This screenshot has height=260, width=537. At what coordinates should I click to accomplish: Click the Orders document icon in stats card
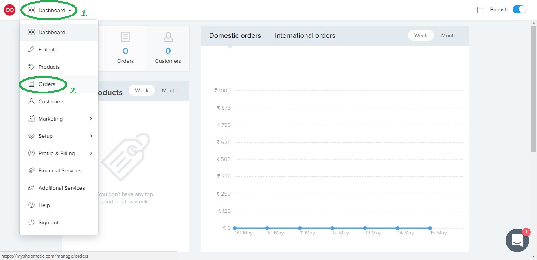[125, 37]
